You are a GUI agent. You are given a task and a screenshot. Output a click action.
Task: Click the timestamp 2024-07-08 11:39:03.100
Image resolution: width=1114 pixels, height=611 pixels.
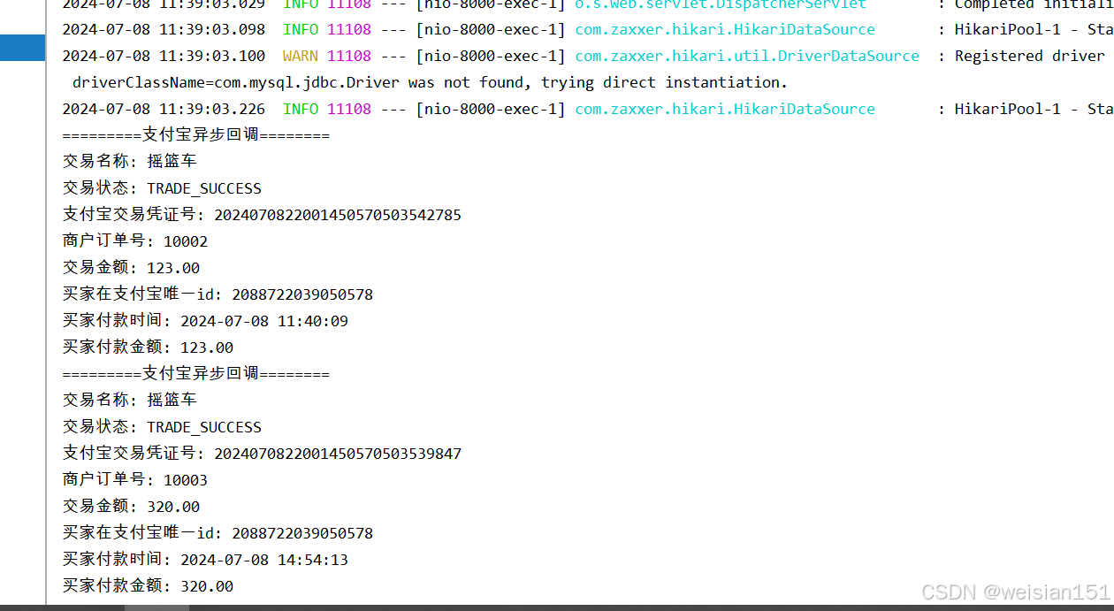164,56
